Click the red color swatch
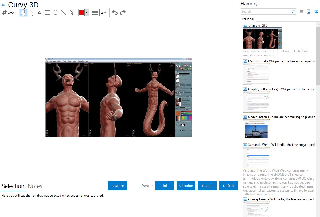This screenshot has width=320, height=217. tap(81, 13)
